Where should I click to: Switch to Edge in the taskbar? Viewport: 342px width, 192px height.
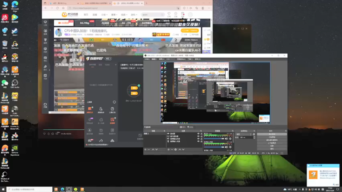pyautogui.click(x=62, y=189)
